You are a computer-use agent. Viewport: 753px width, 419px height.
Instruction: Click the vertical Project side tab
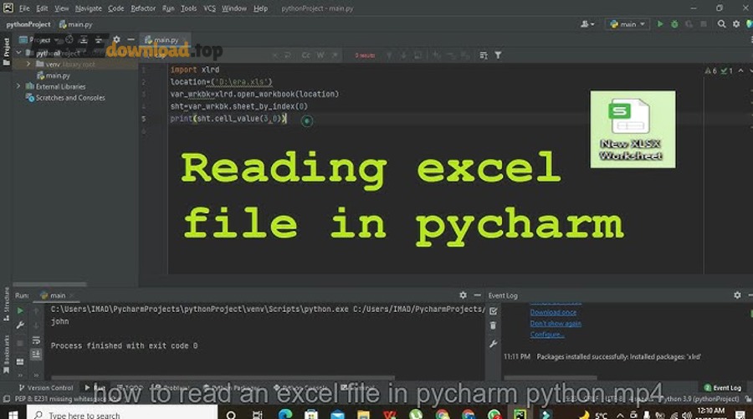pos(6,52)
